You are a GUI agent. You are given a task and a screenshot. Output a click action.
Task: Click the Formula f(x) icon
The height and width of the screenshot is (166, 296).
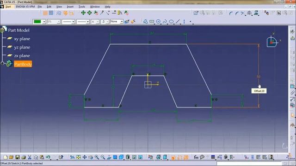(196, 157)
